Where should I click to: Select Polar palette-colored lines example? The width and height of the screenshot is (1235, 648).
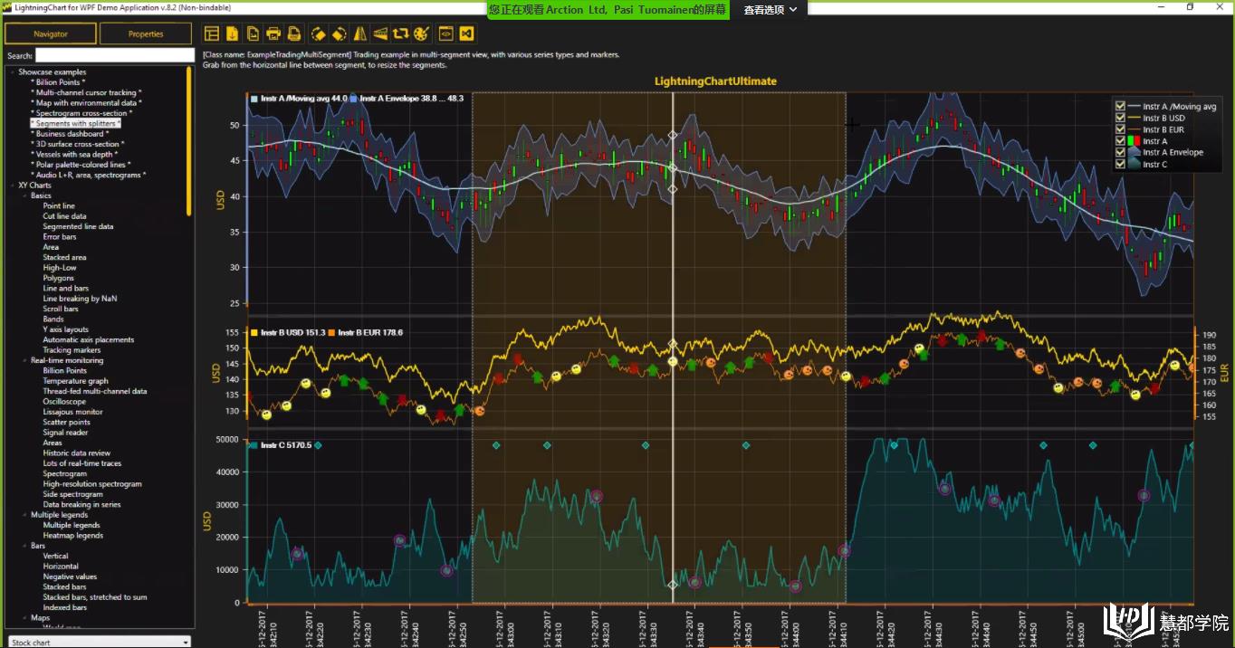click(80, 165)
